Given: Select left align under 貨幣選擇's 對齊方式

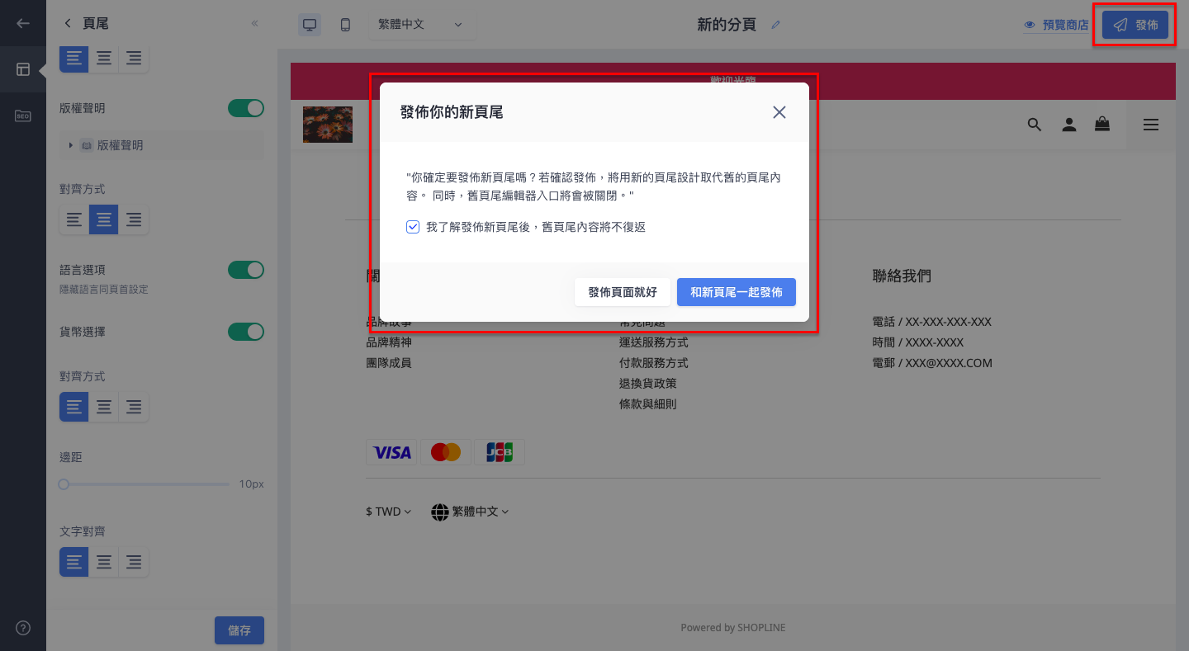Looking at the screenshot, I should click(74, 407).
